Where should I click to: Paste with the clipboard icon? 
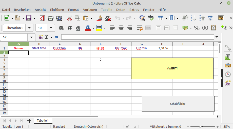point(86,18)
